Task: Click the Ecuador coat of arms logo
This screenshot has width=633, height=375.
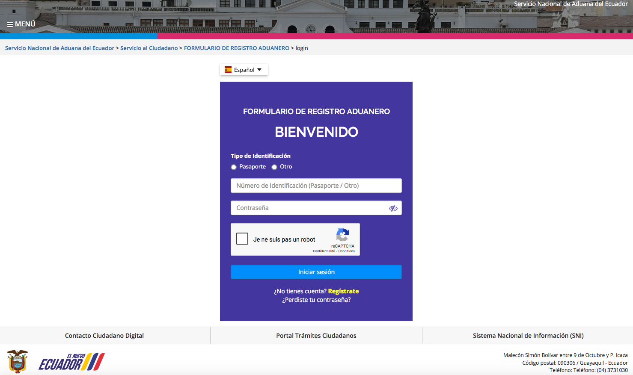Action: click(x=18, y=362)
